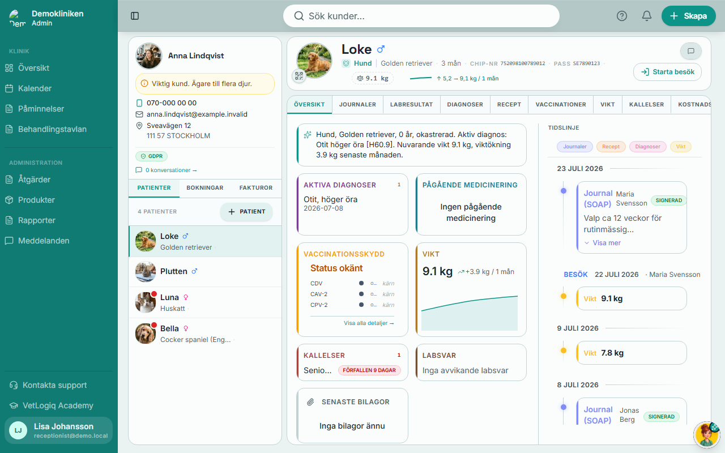The image size is (725, 453).
Task: Expand 'Visa mer' on 23 July journal
Action: (602, 243)
